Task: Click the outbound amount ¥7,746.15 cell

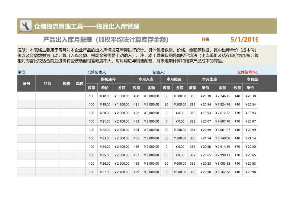Action: coord(222,96)
